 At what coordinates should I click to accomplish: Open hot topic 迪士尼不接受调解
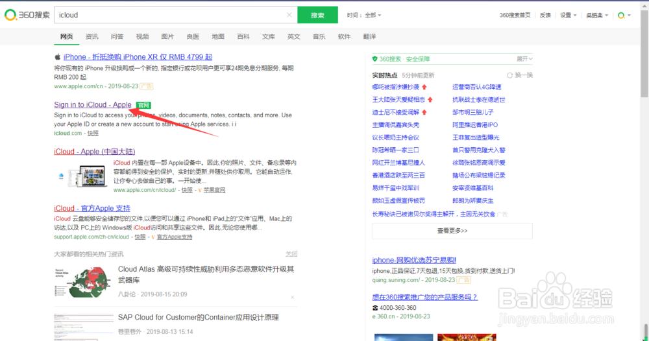tap(395, 112)
